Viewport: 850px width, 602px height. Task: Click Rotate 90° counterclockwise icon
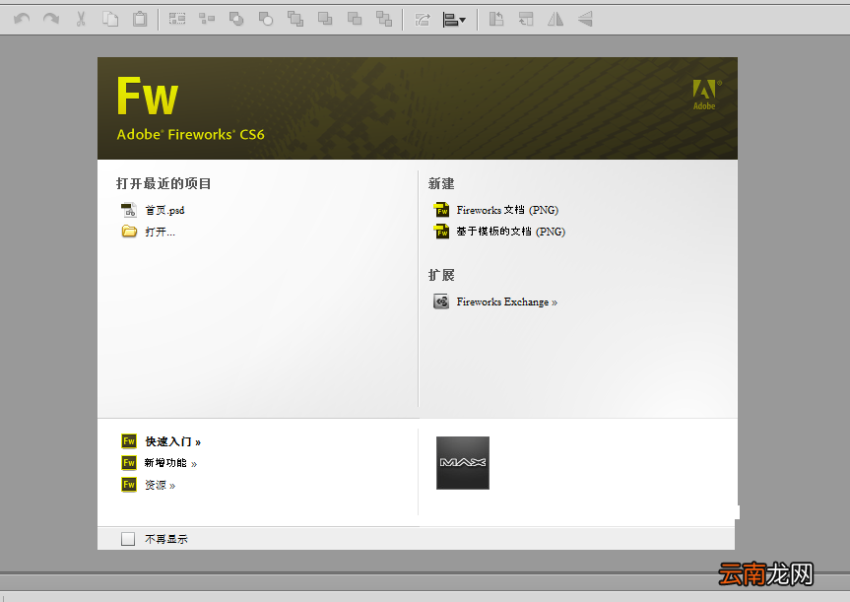pyautogui.click(x=496, y=20)
